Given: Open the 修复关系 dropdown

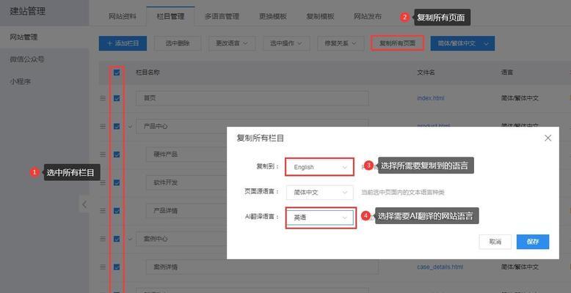Looking at the screenshot, I should 341,43.
